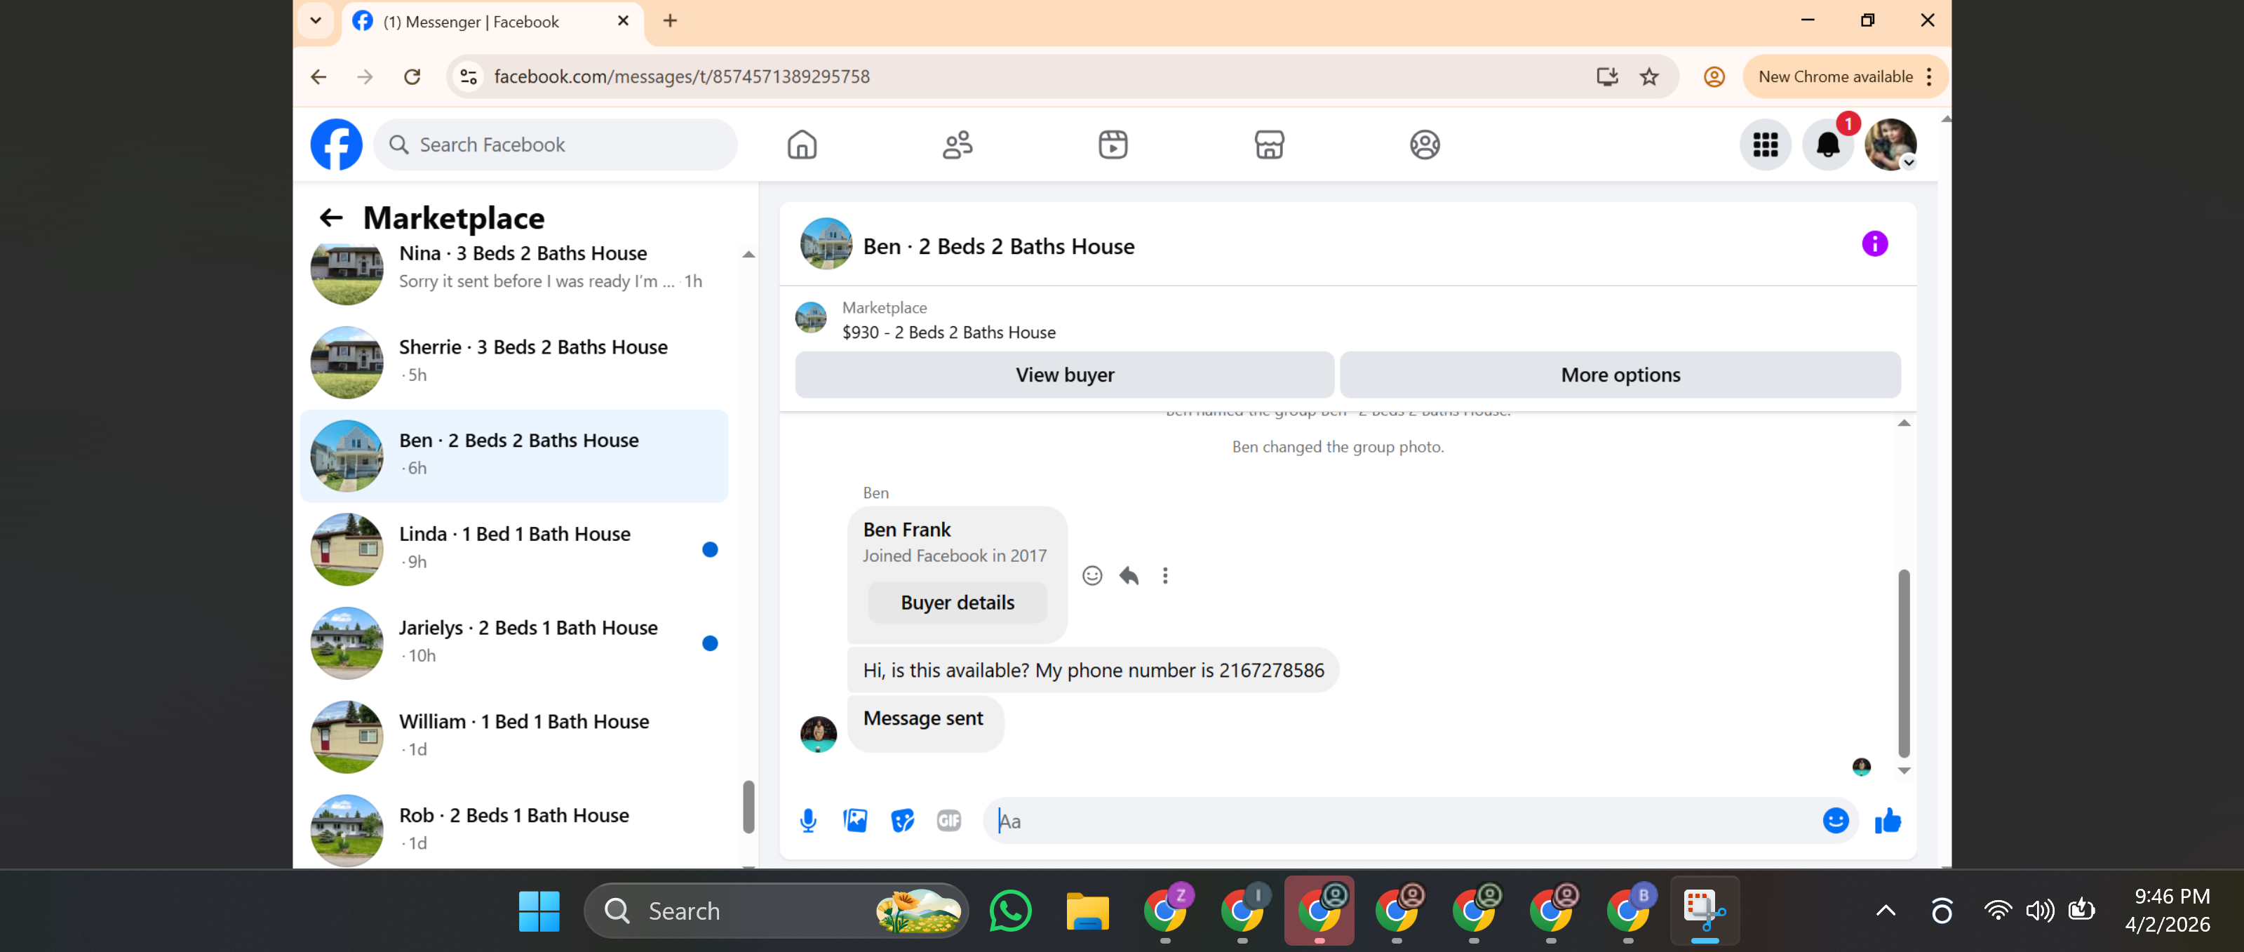2244x952 pixels.
Task: Open the notifications bell icon
Action: tap(1827, 145)
